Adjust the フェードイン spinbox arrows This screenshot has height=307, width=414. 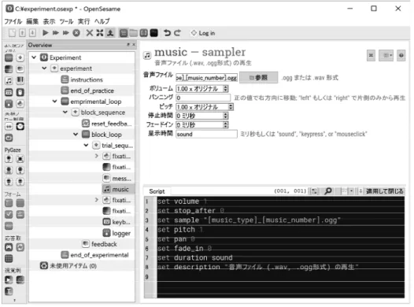pos(225,125)
